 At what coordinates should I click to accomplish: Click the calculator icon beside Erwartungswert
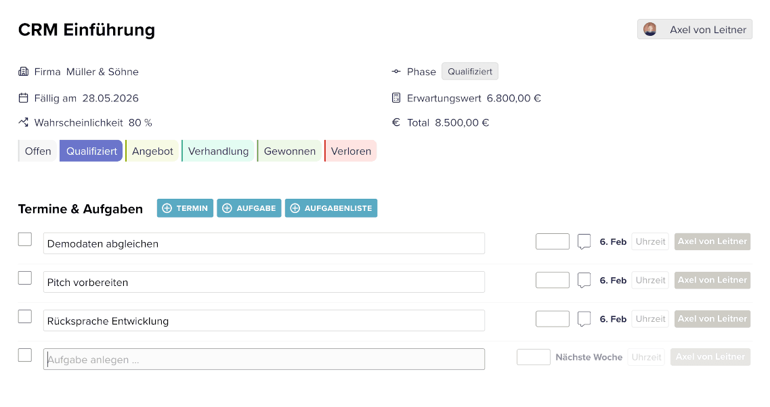395,97
